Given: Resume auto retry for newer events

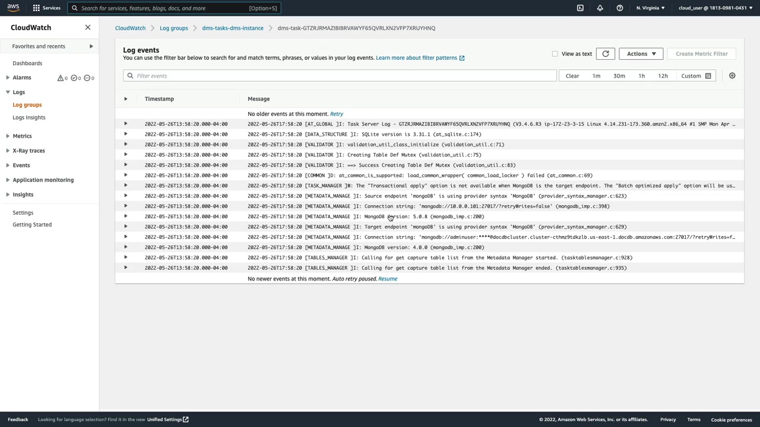Looking at the screenshot, I should click(x=388, y=279).
